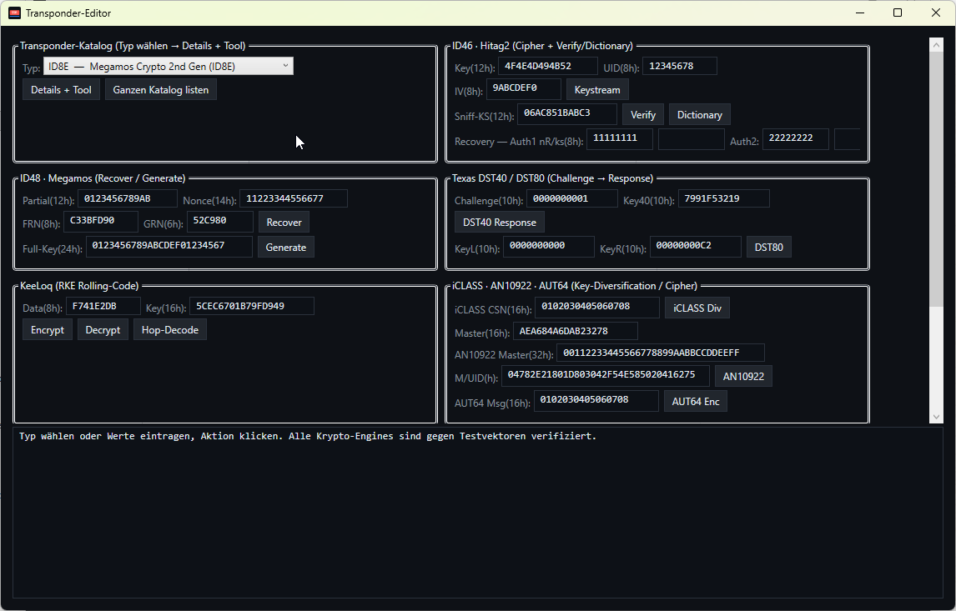Click the KeyR(10h) input field
Viewport: 956px width, 611px height.
[x=696, y=247]
